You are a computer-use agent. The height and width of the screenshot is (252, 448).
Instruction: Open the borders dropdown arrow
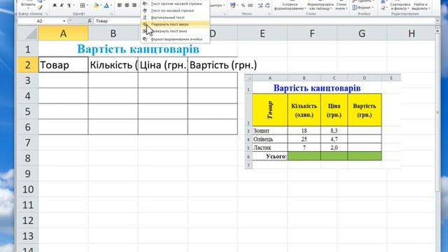(x=87, y=5)
